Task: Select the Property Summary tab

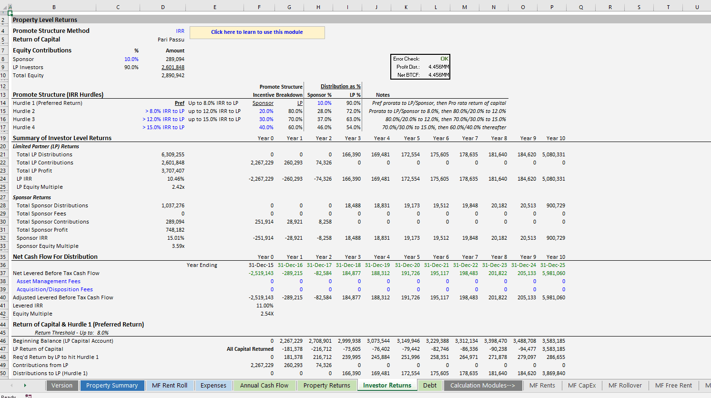Action: (112, 385)
